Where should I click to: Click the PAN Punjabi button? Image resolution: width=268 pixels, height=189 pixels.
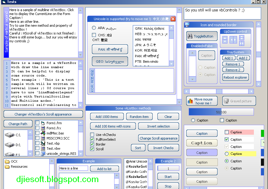110,49
